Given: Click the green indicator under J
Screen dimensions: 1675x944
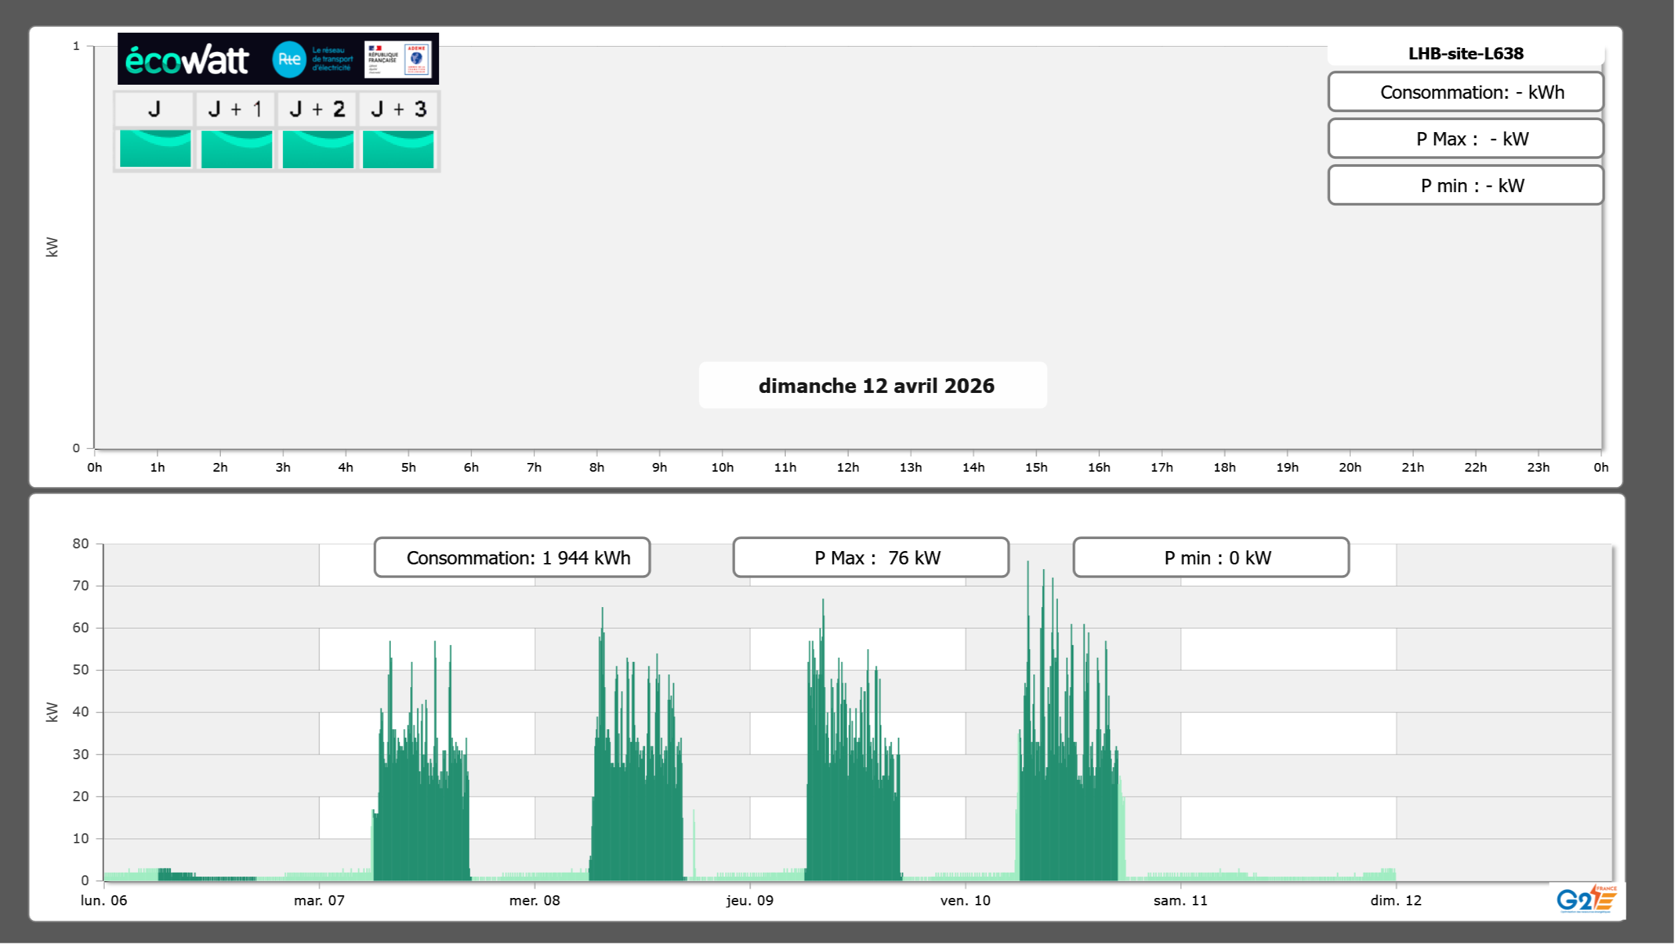Looking at the screenshot, I should (155, 149).
